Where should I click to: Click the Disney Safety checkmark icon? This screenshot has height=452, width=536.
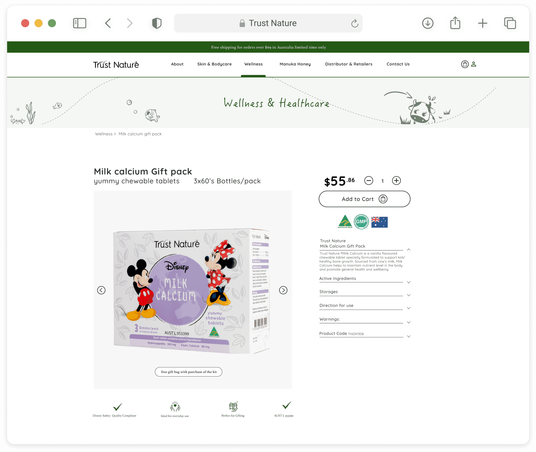[117, 407]
